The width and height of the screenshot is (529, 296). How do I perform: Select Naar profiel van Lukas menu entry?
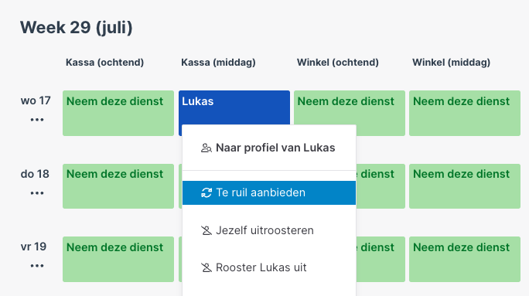[269, 148]
